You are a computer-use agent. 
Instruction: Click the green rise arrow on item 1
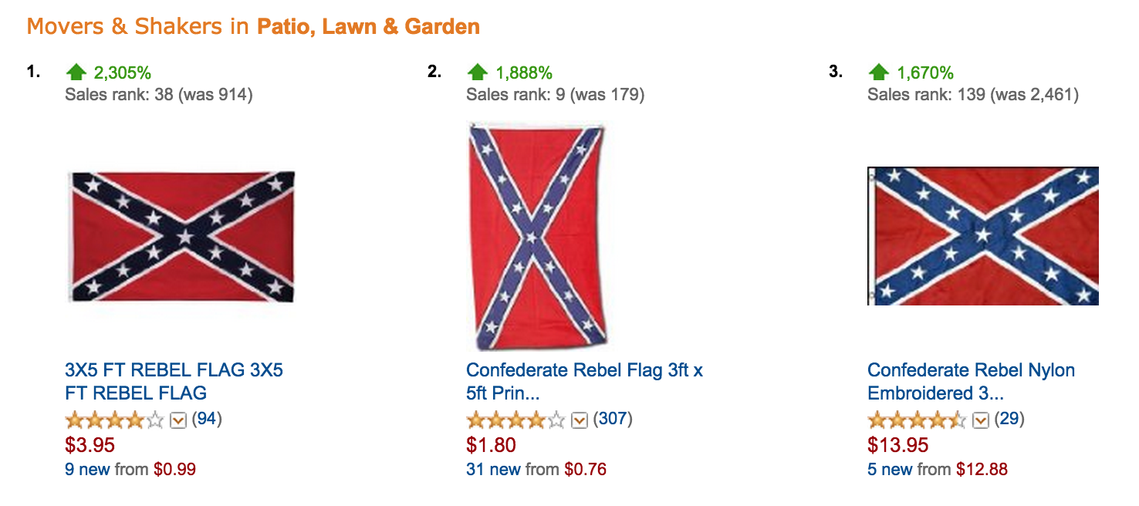[77, 72]
